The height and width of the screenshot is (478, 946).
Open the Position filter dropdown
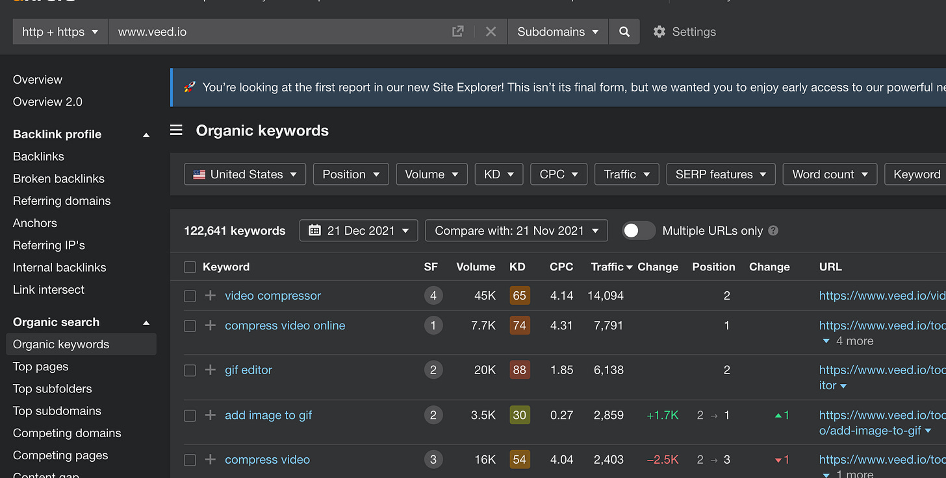351,174
